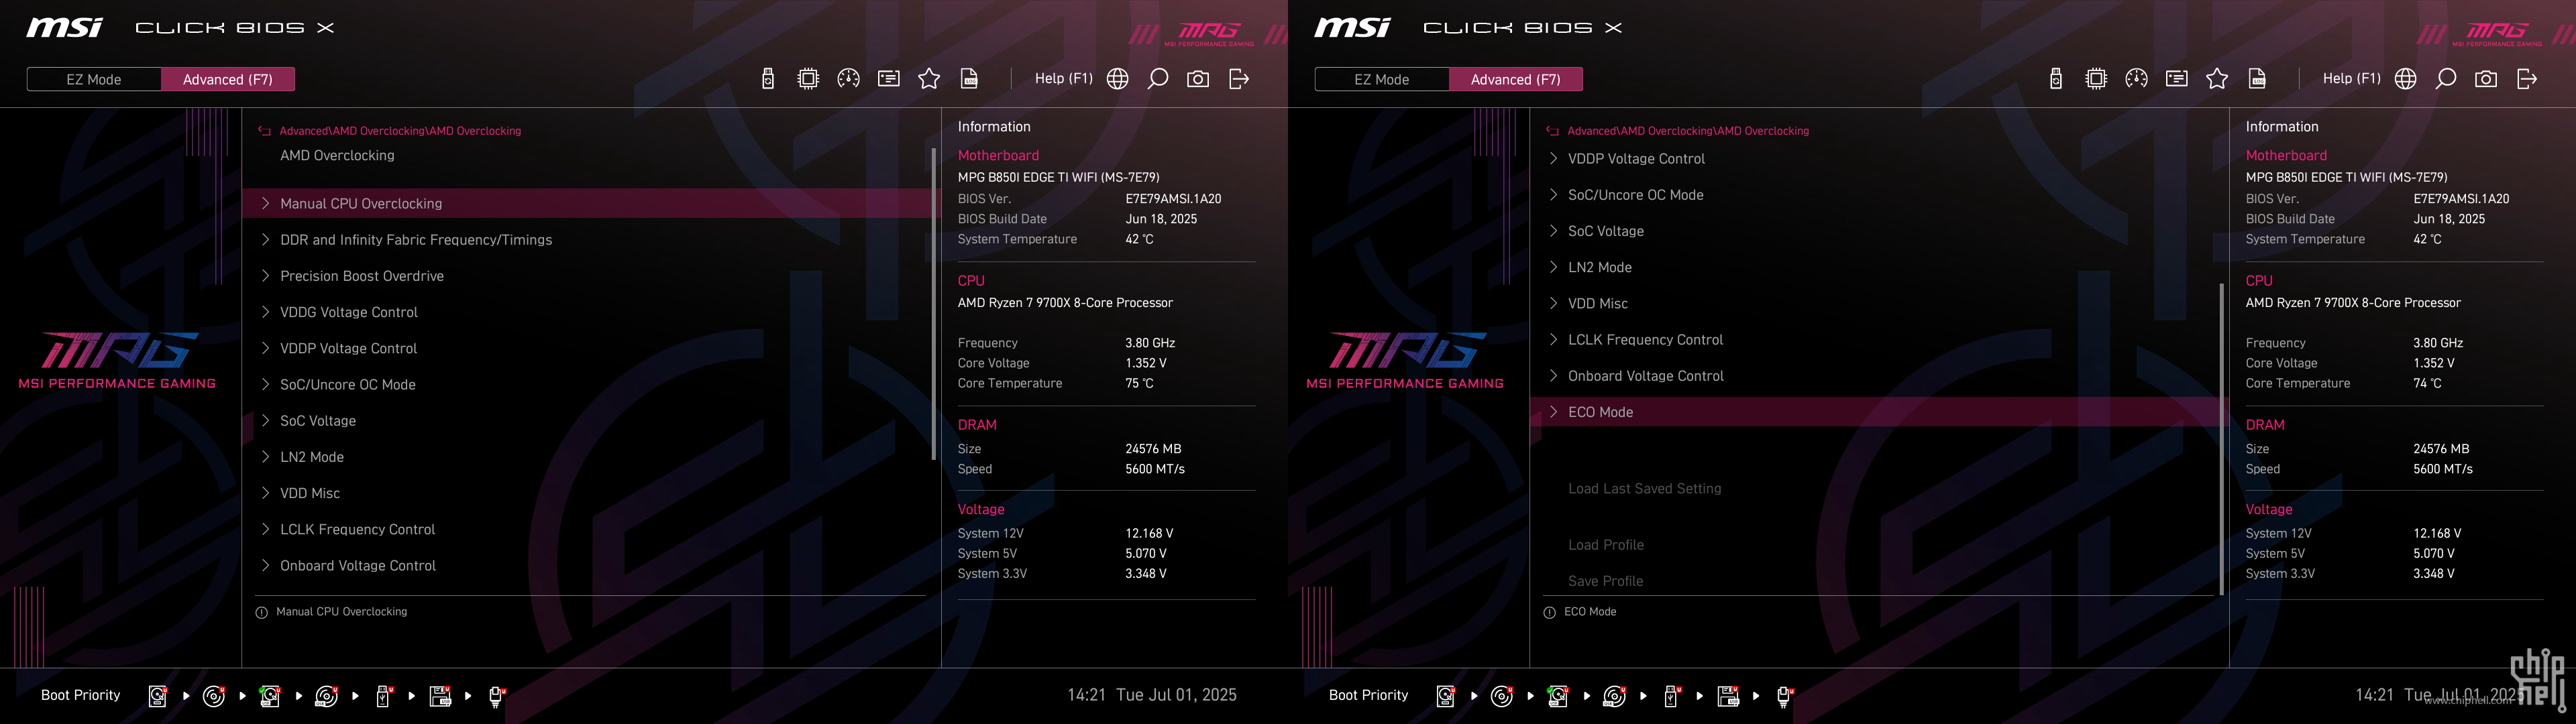Viewport: 2576px width, 724px height.
Task: Open SoC Voltage in left screen
Action: click(590, 421)
